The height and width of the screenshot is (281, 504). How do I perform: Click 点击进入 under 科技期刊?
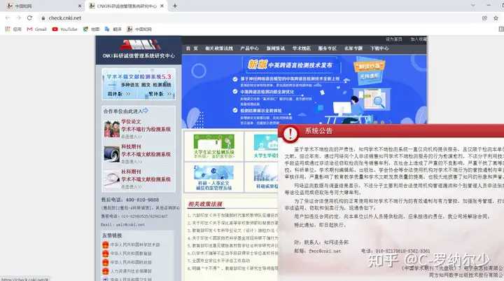pos(132,162)
